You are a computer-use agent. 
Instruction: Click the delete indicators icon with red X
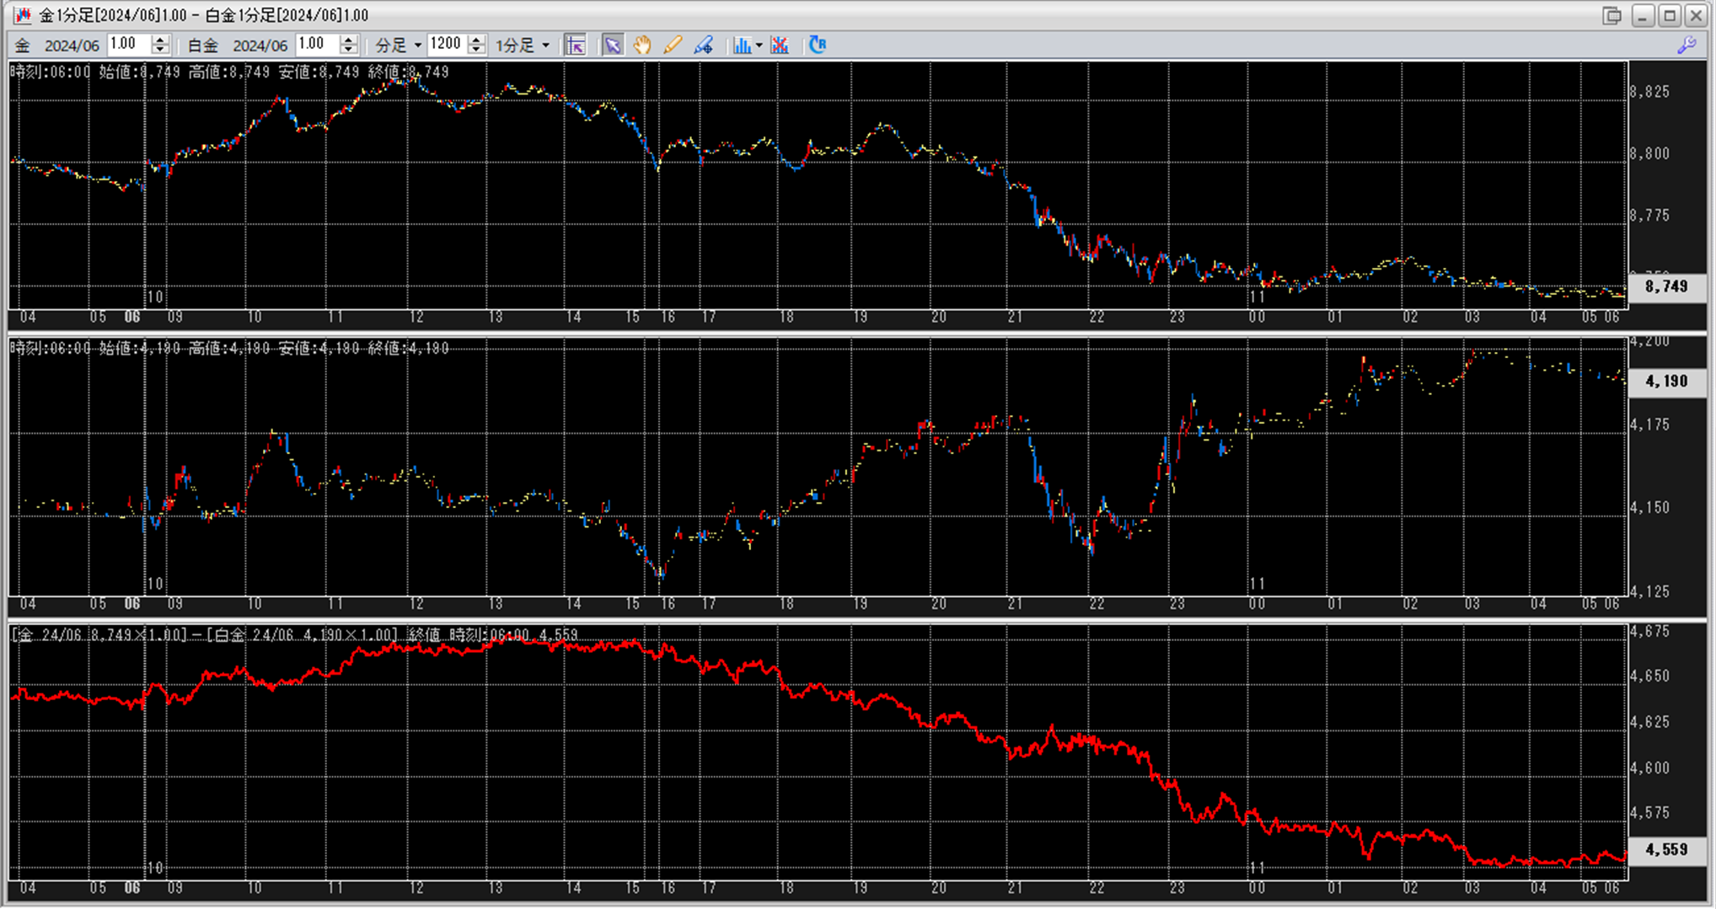(780, 45)
